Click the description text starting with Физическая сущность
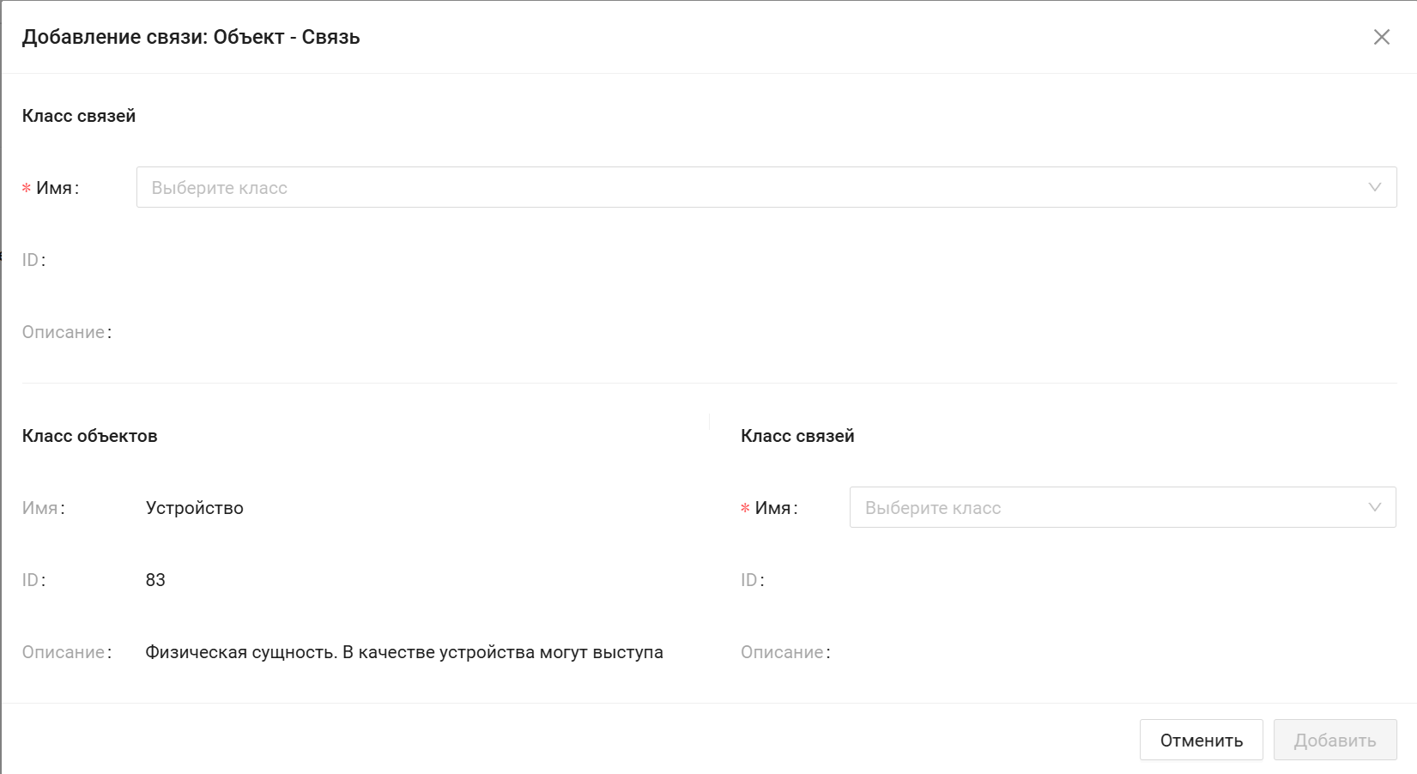This screenshot has height=774, width=1417. [403, 652]
